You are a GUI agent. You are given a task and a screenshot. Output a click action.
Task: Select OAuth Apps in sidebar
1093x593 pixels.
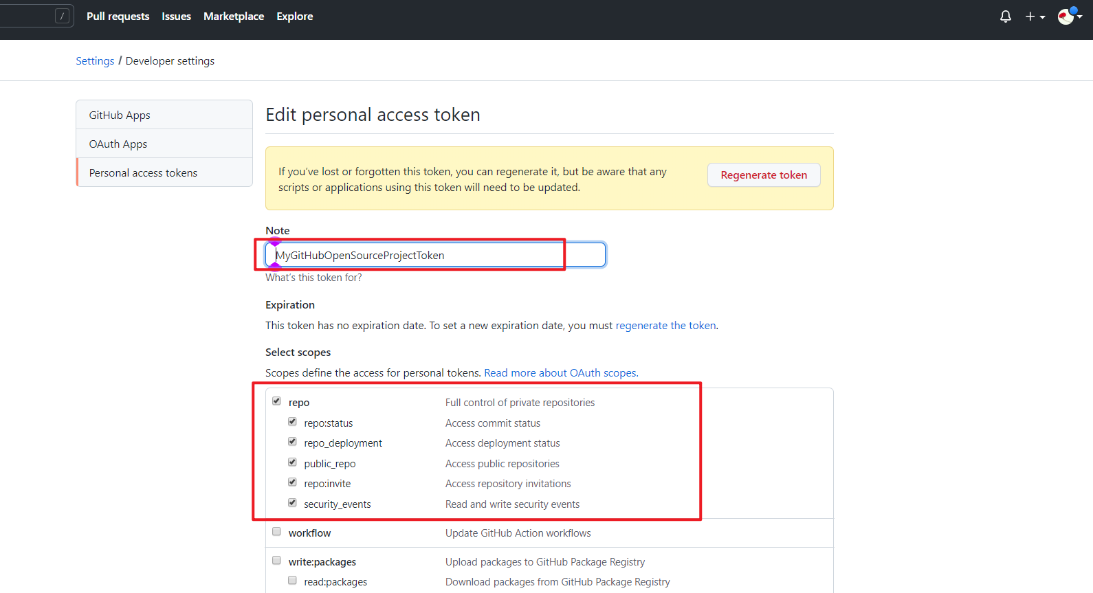(164, 144)
